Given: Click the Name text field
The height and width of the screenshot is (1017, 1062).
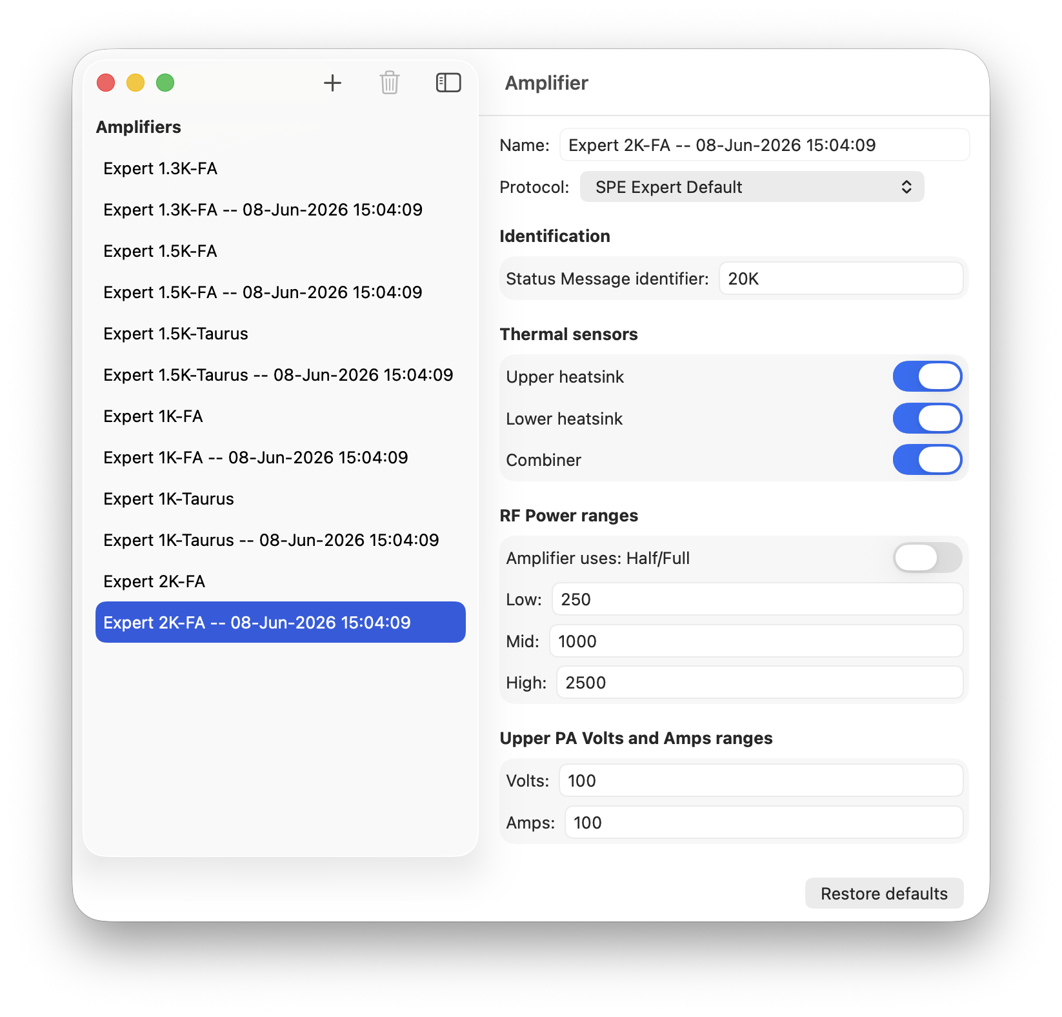Looking at the screenshot, I should 765,145.
